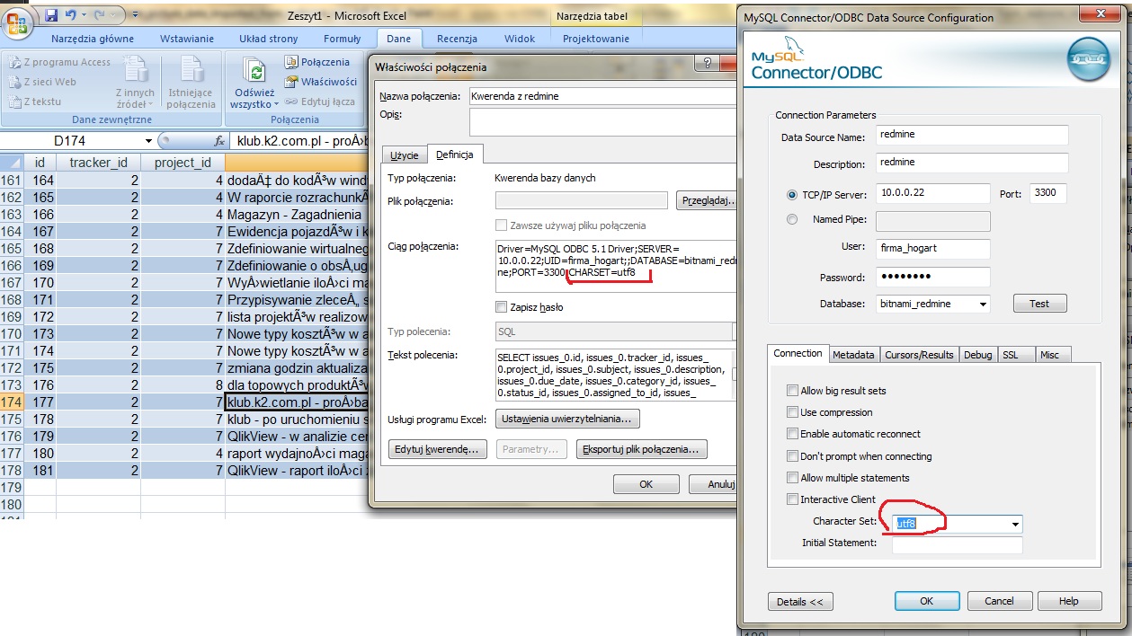Viewport: 1132px width, 636px height.
Task: Open Właściwości in the ribbon
Action: pos(321,82)
